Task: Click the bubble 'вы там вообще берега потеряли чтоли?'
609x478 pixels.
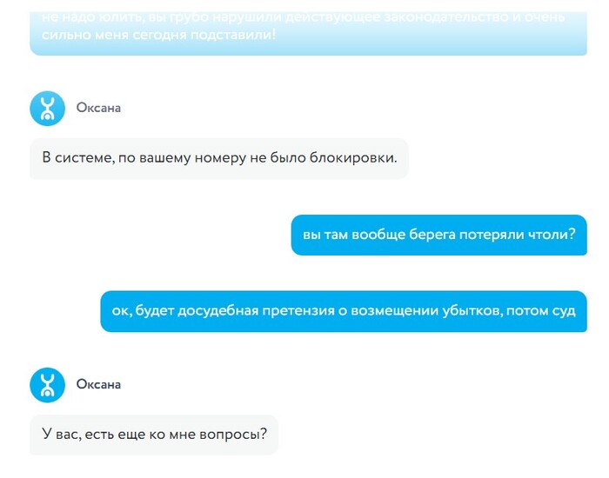Action: [x=438, y=235]
